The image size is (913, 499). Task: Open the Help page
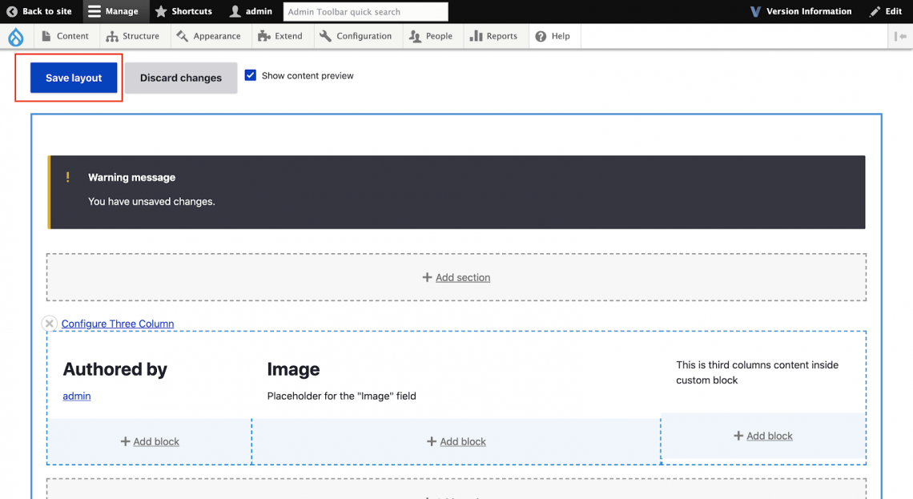553,36
